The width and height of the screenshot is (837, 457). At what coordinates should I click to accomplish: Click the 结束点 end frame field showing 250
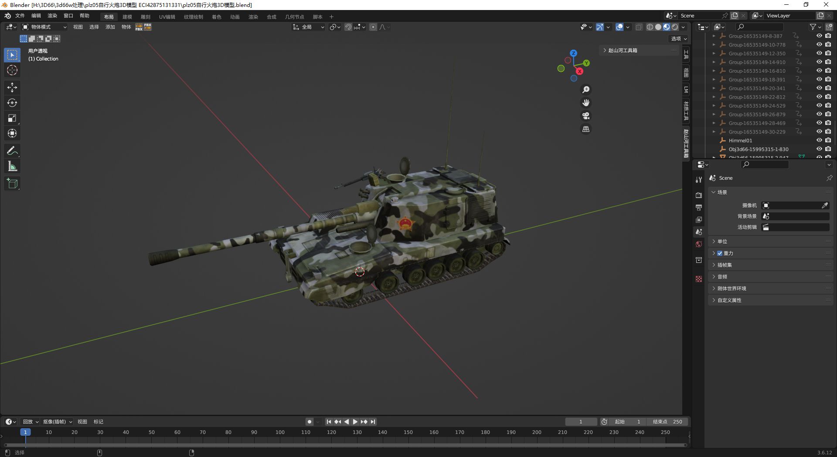click(667, 422)
